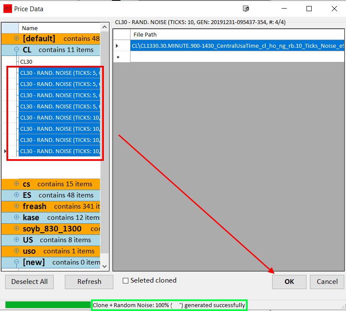Click the pin icon in the title bar
This screenshot has height=311, width=346.
coord(246,9)
